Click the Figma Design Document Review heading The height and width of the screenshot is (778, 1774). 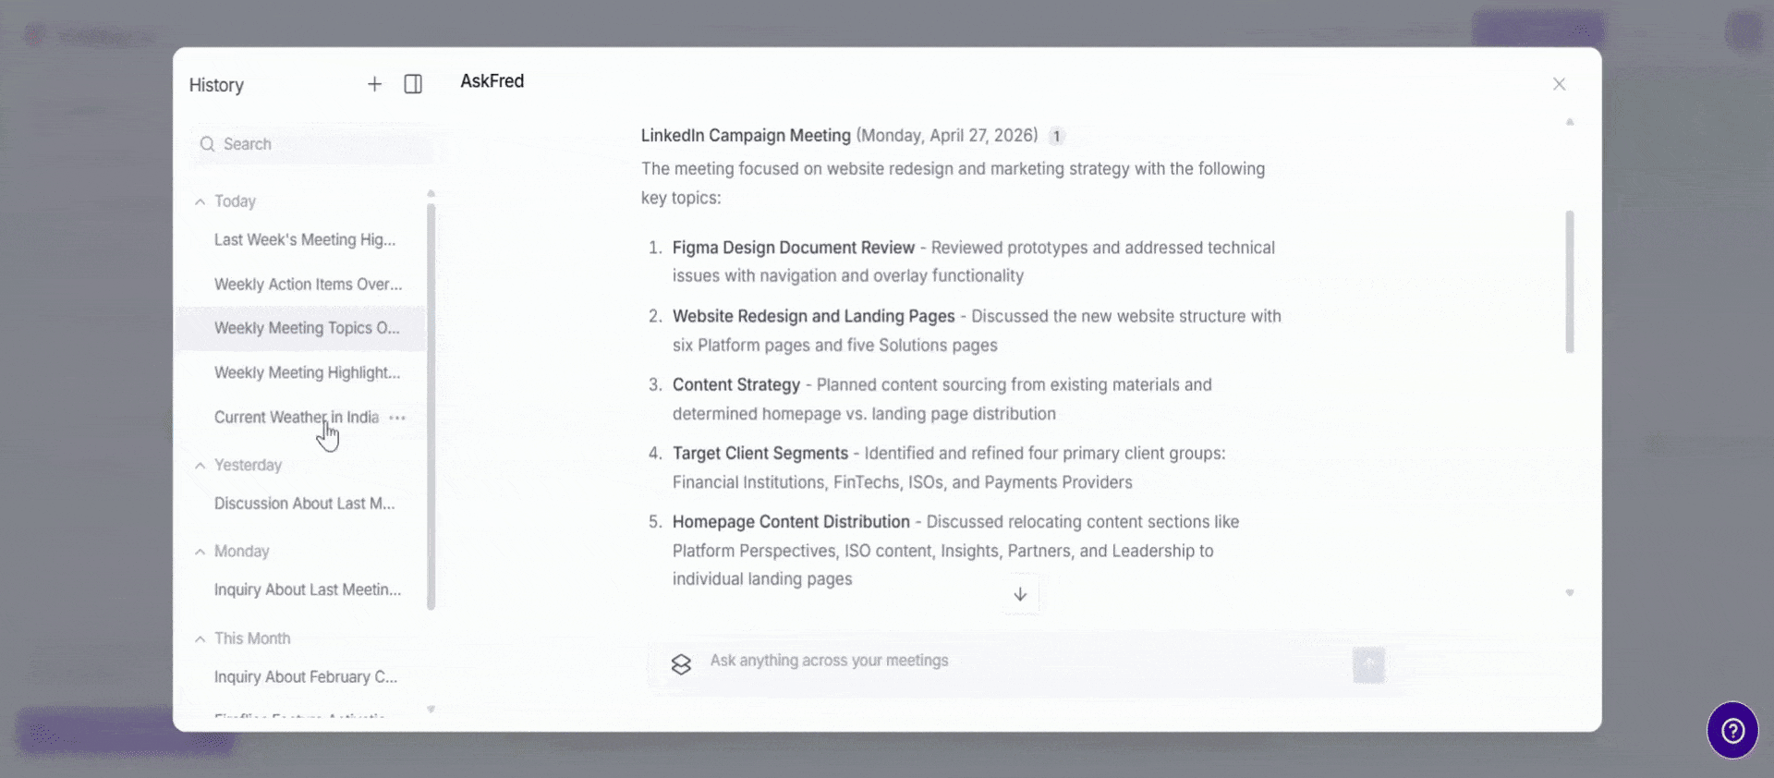click(x=794, y=248)
